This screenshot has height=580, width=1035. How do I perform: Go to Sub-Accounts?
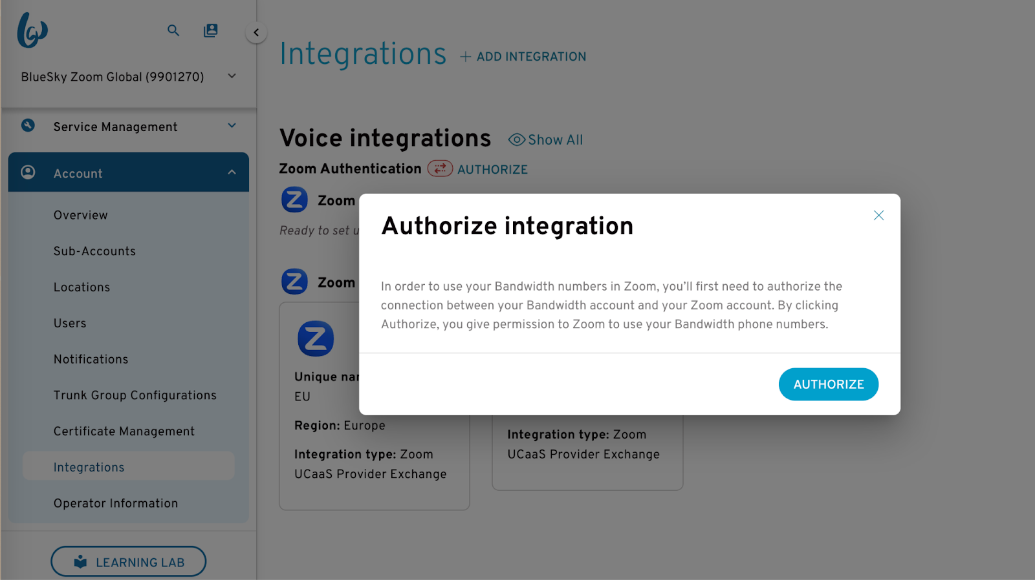point(94,251)
